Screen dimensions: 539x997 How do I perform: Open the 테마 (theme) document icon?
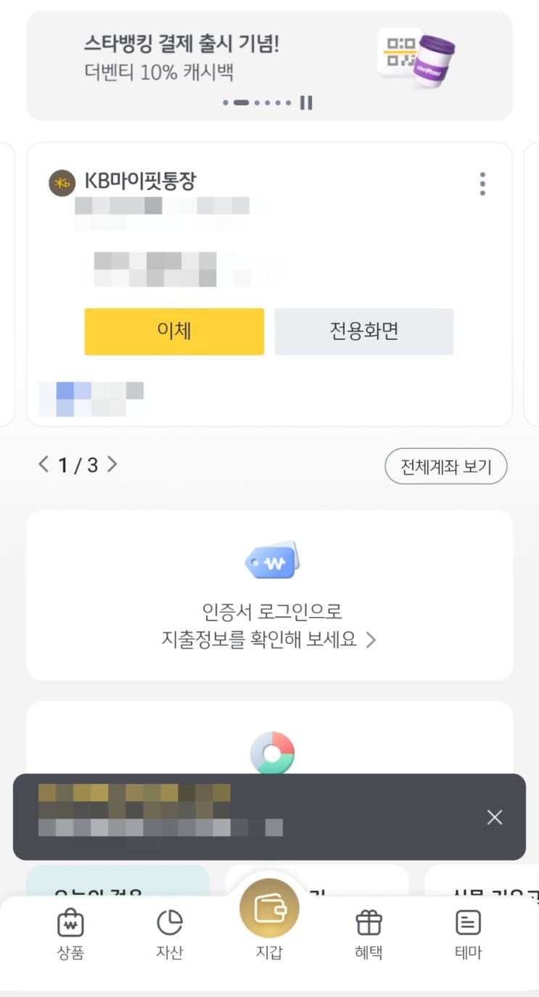tap(468, 923)
